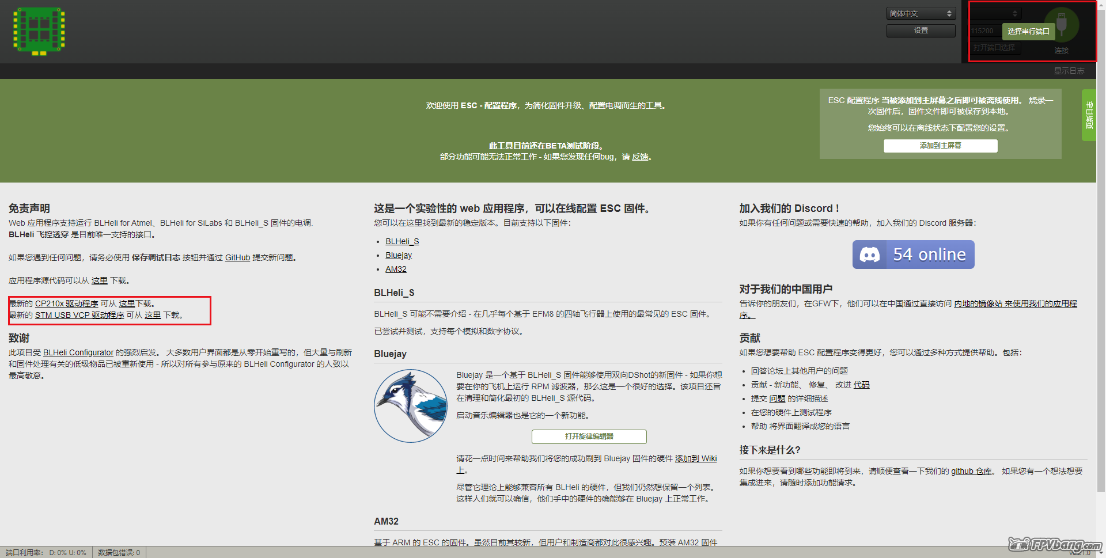Open the AM32 firmware list link
The height and width of the screenshot is (558, 1106).
pos(396,269)
